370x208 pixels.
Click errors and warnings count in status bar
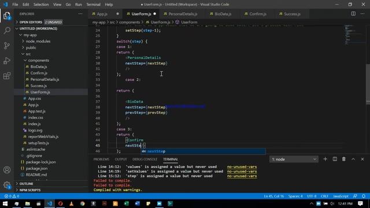(12, 196)
